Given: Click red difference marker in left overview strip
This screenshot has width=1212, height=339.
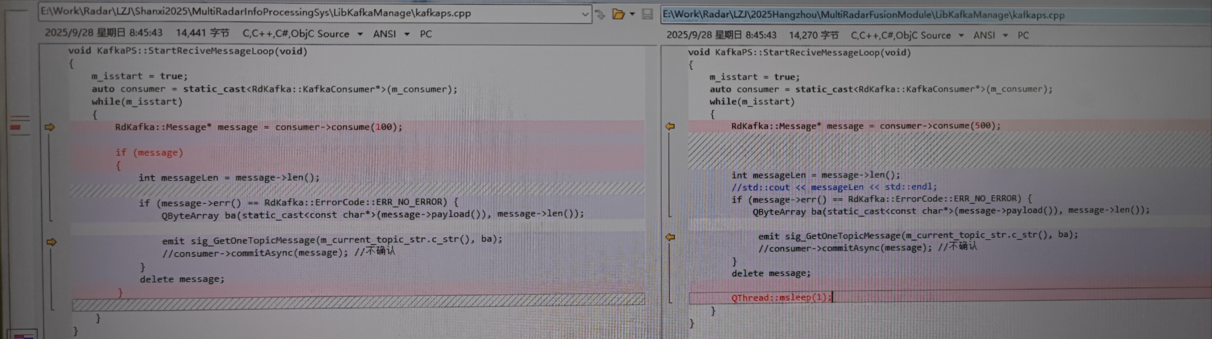Looking at the screenshot, I should [16, 127].
